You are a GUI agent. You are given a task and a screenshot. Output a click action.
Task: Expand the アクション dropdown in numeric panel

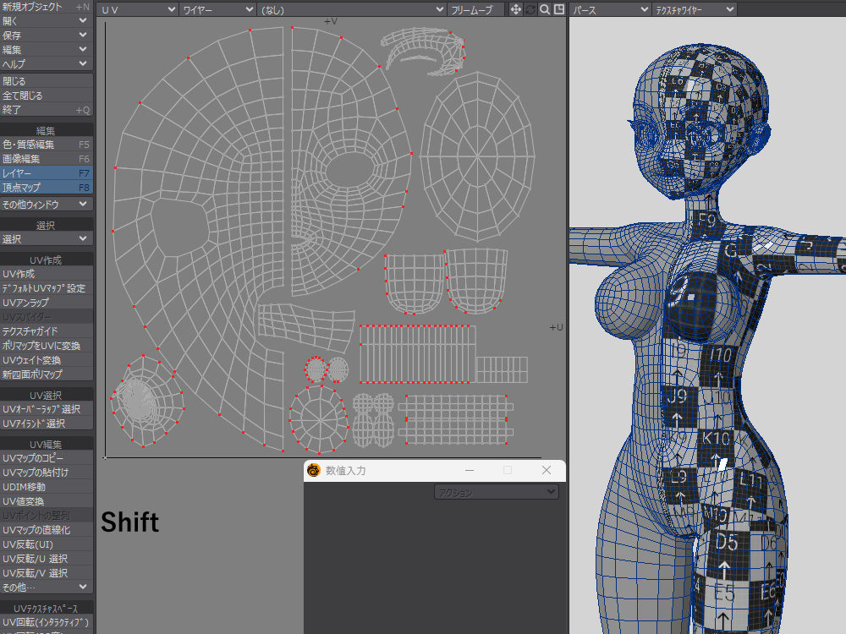tap(496, 492)
